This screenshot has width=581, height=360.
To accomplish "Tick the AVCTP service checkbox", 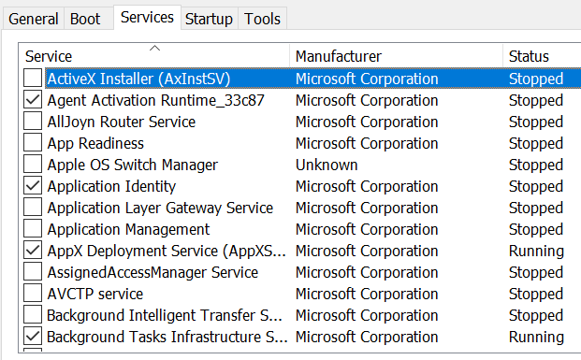I will pos(33,293).
